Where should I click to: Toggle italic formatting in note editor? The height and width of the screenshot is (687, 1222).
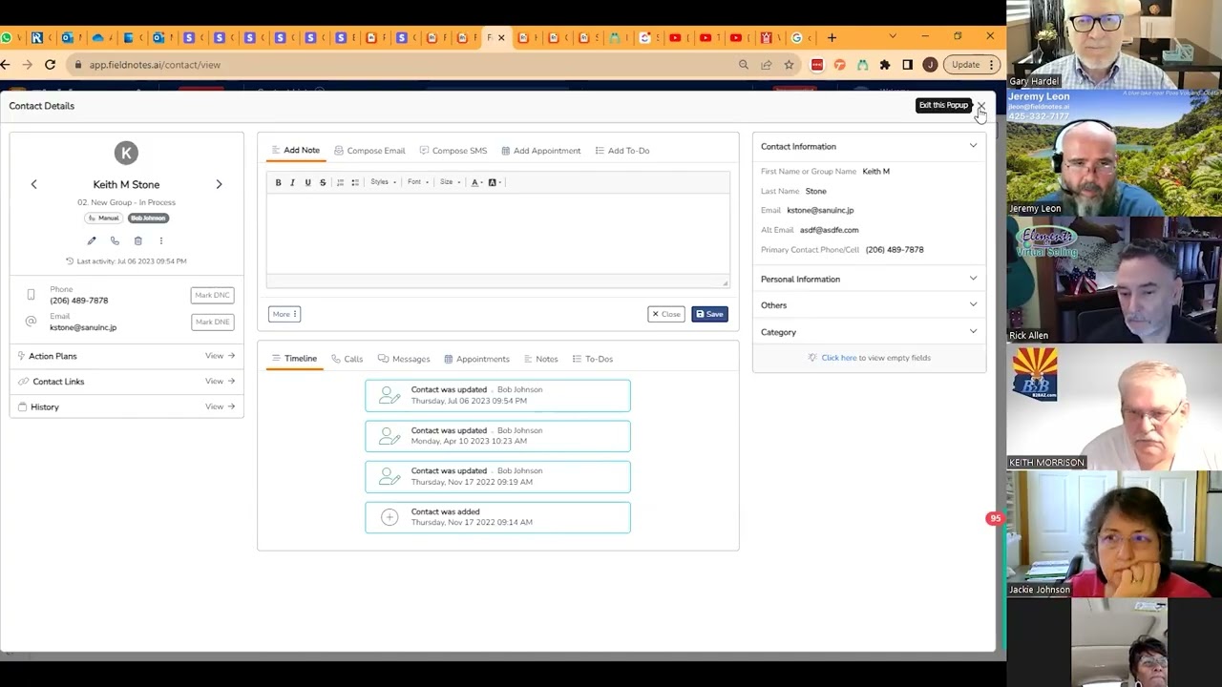(292, 182)
